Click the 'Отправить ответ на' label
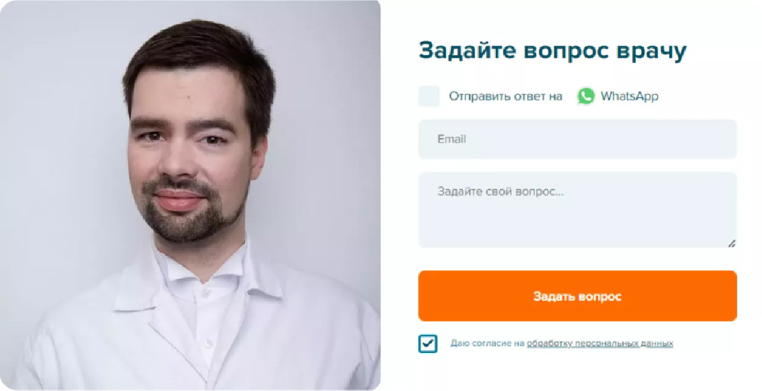This screenshot has width=762, height=391. 505,96
